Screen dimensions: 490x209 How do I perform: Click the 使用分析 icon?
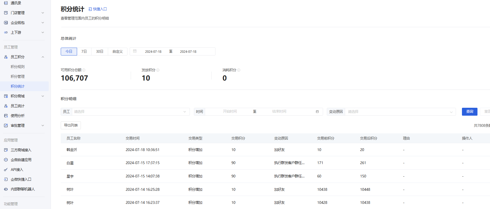click(x=6, y=116)
